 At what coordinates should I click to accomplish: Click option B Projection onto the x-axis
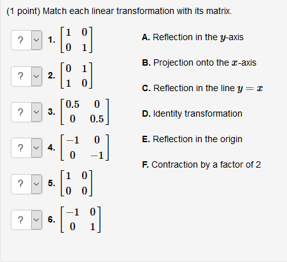(x=199, y=63)
